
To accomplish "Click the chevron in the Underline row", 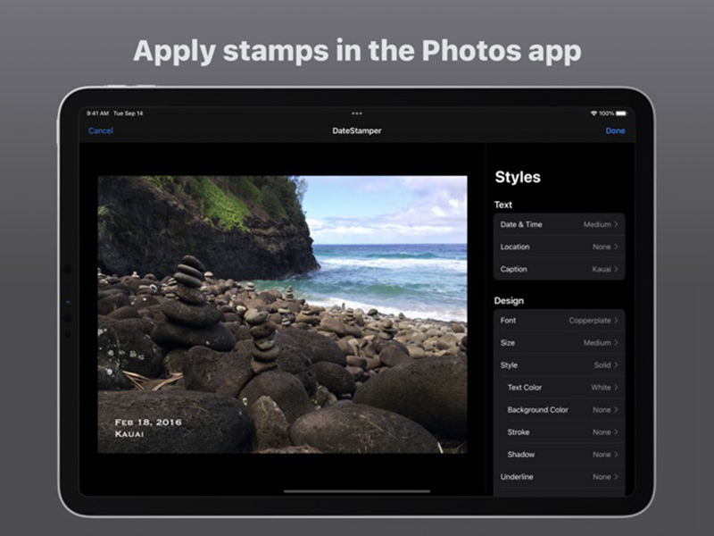I will pyautogui.click(x=616, y=477).
